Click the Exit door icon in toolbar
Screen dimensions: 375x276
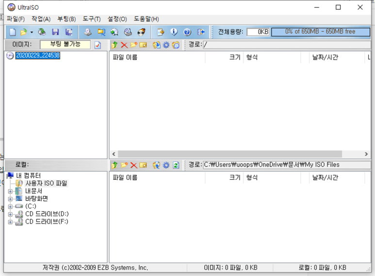pos(201,32)
